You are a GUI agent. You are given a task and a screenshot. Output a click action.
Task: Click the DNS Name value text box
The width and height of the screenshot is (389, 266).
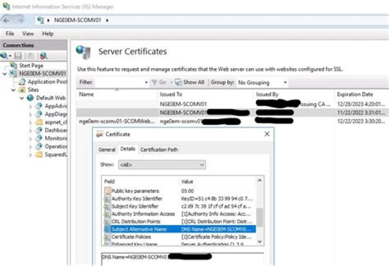click(x=183, y=260)
